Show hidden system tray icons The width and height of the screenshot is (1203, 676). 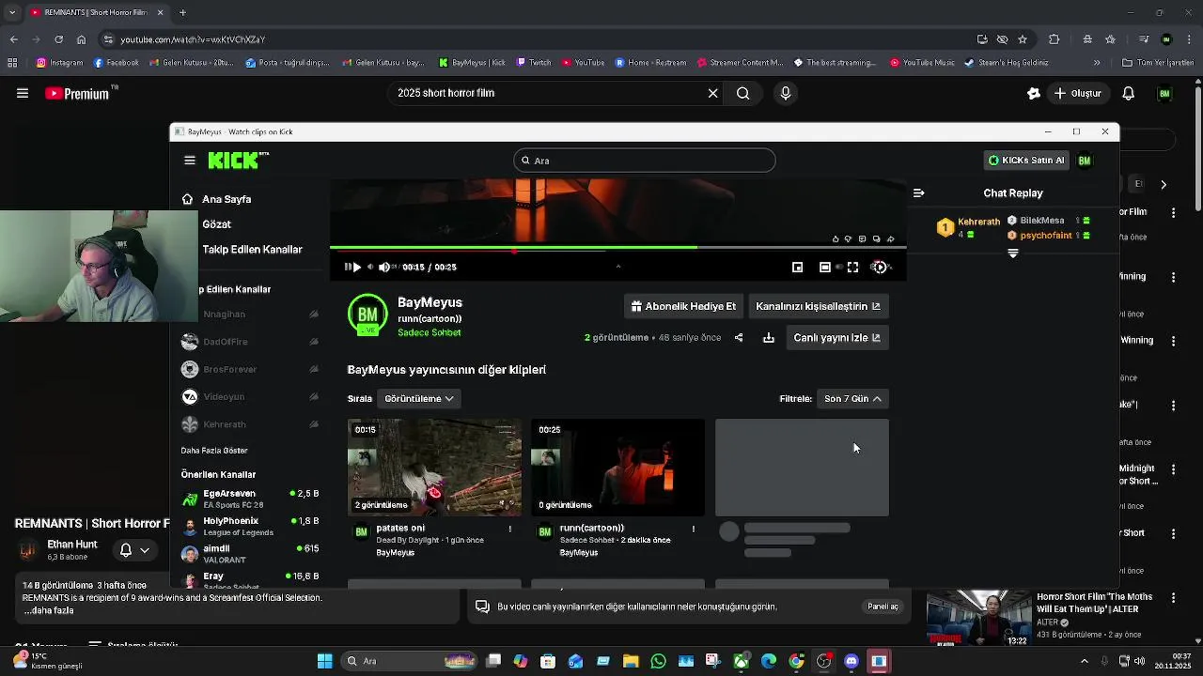point(1084,661)
